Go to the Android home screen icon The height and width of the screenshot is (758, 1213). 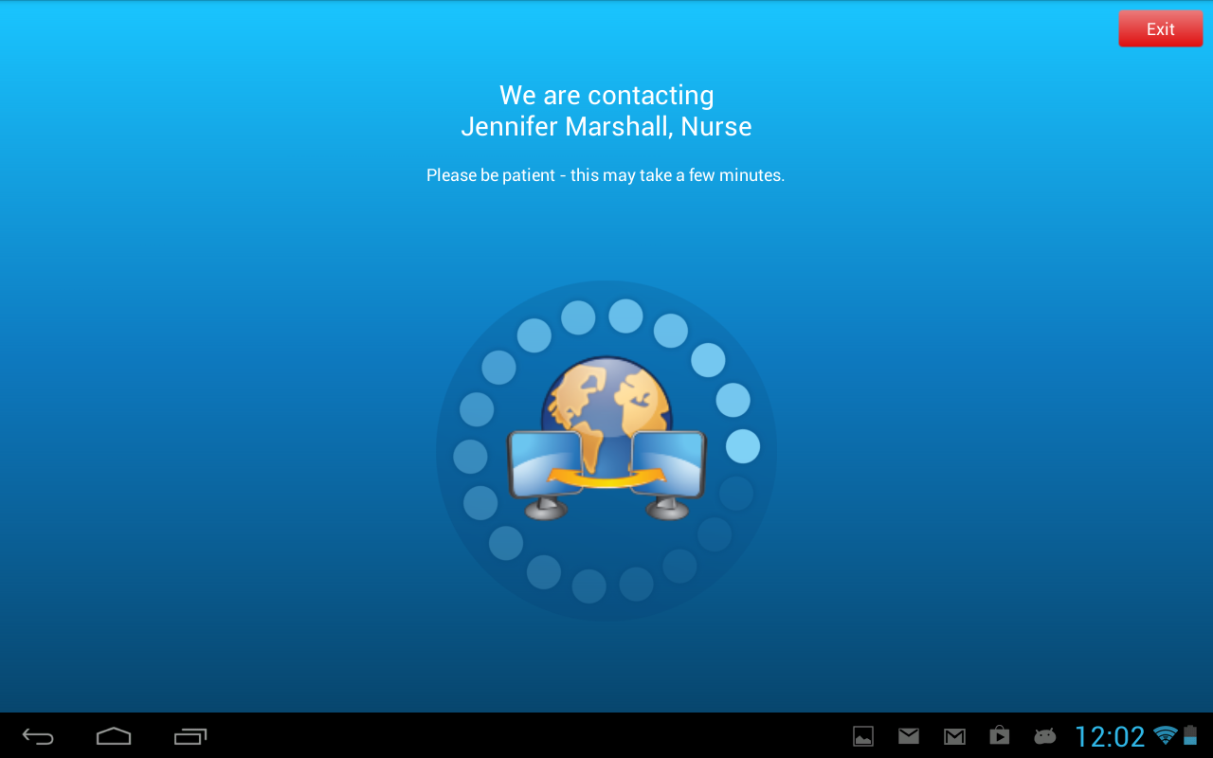[x=114, y=736]
